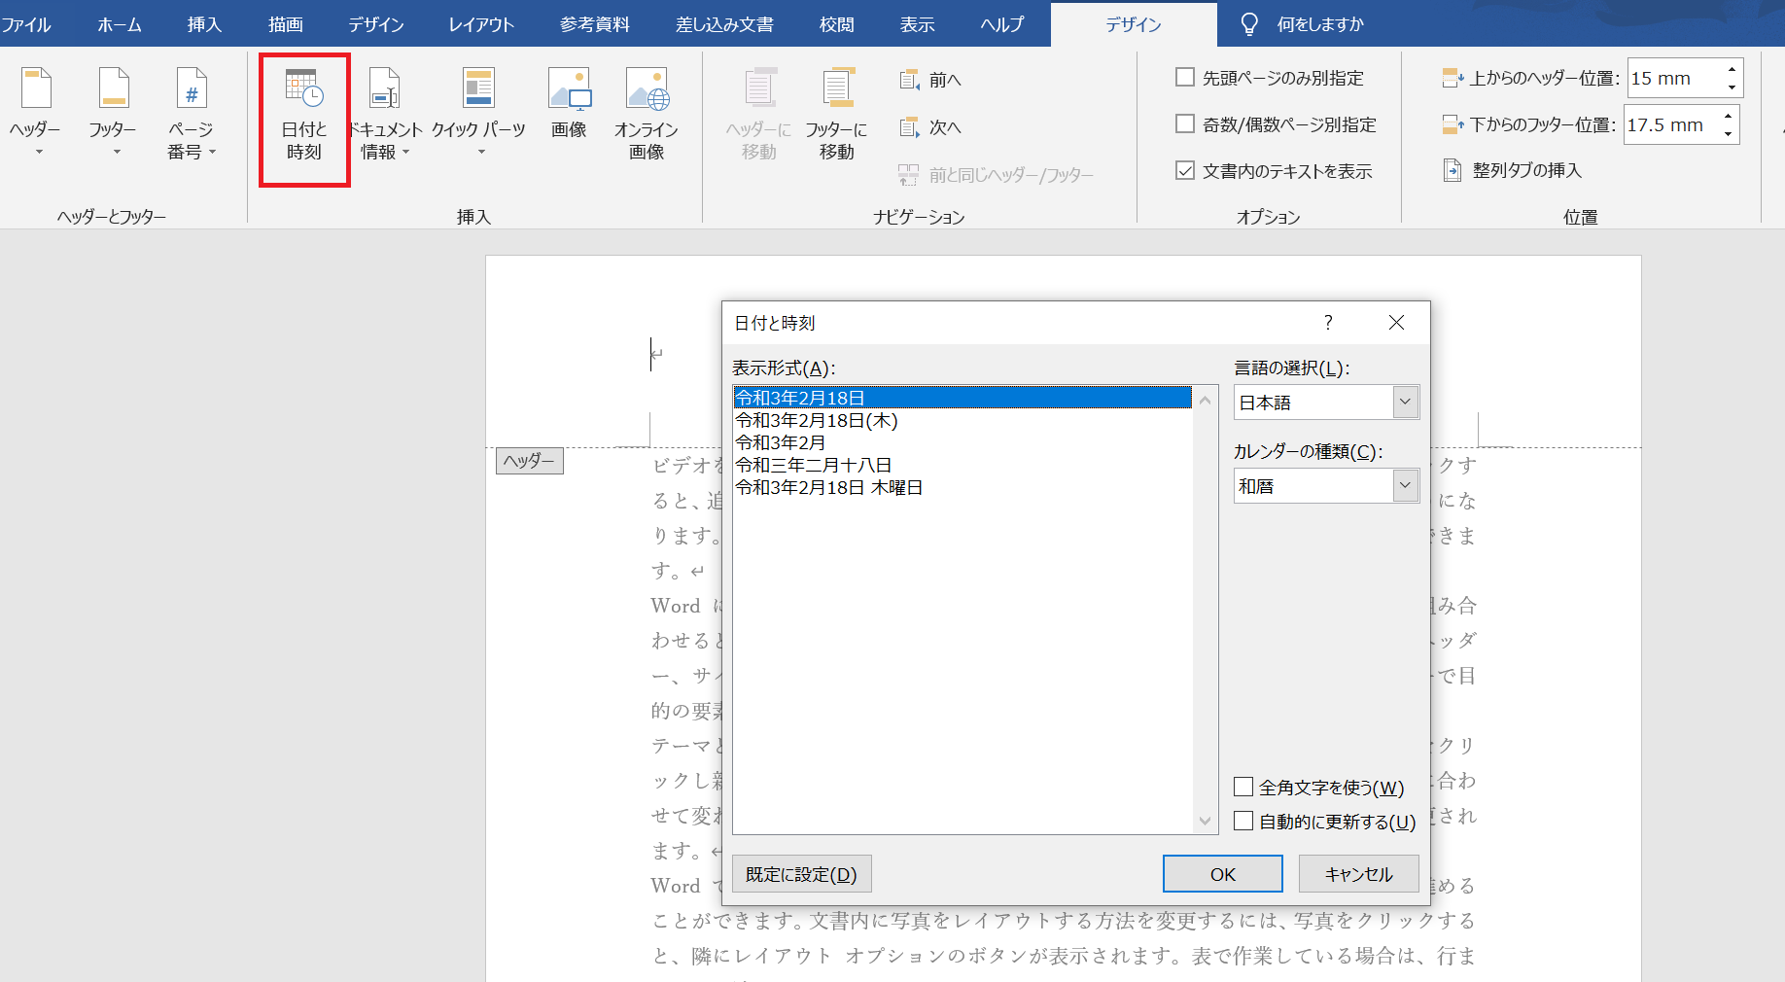Open the ヘッダー header gallery

35,111
